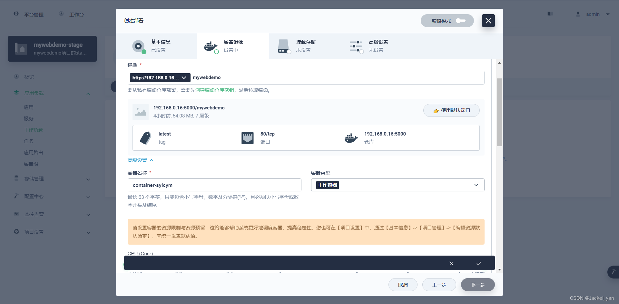The width and height of the screenshot is (619, 304).
Task: Open the 容器镜像 step tab
Action: pos(233,46)
